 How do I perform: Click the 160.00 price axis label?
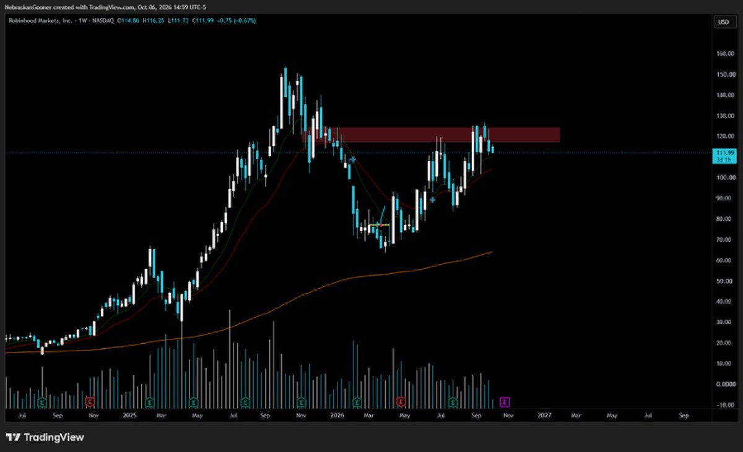coord(724,54)
